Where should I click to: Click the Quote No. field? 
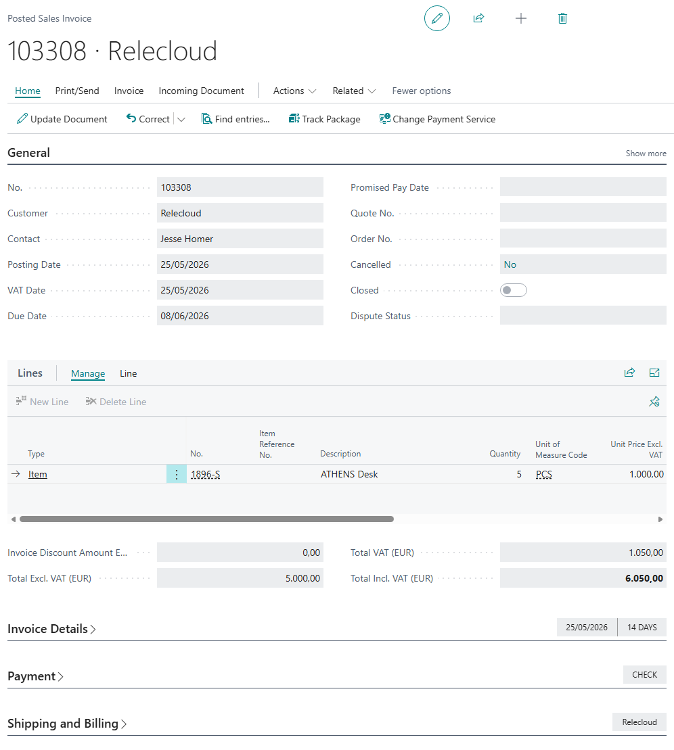click(583, 213)
